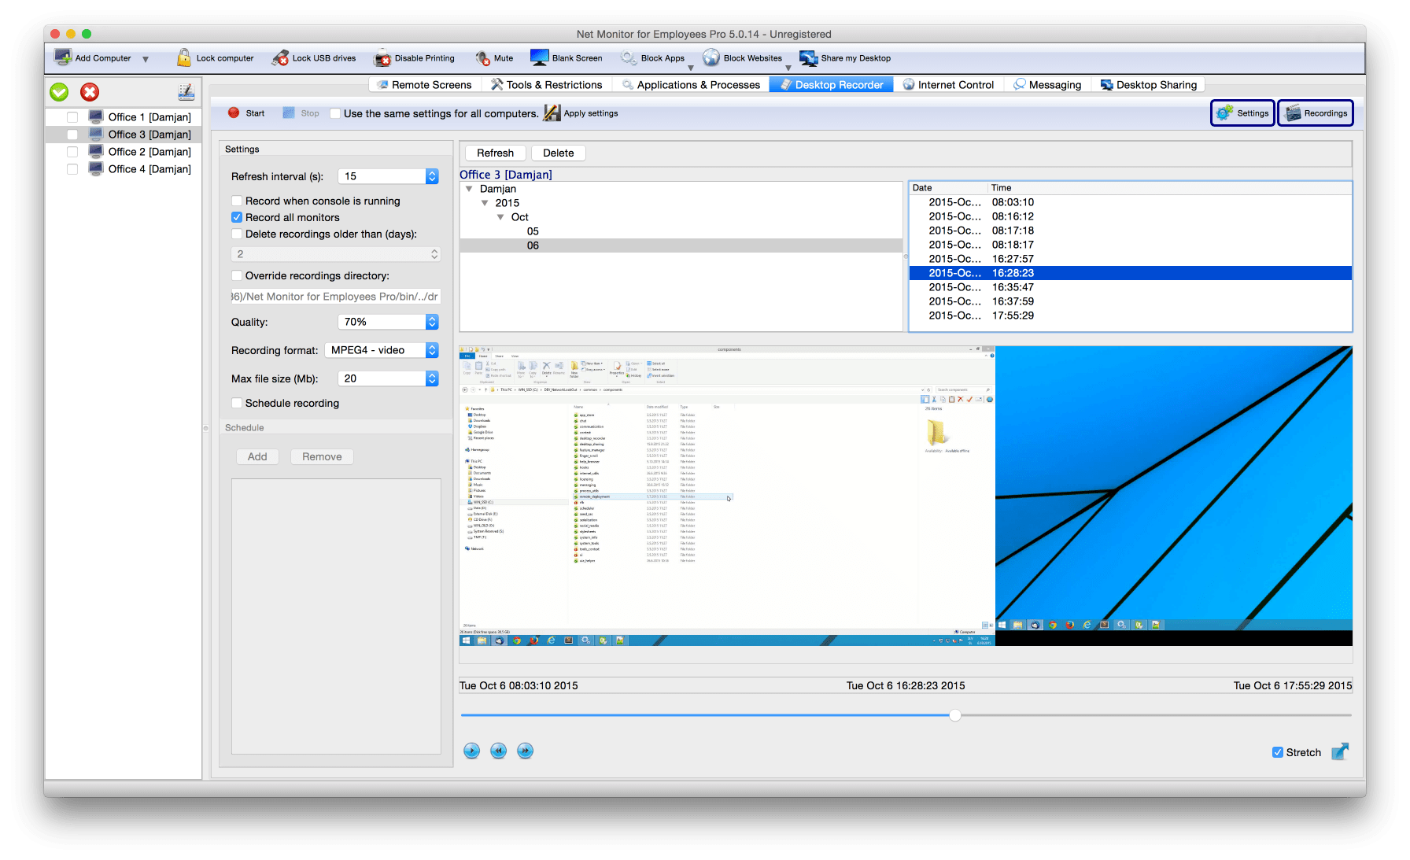Toggle the Stretch checkbox
This screenshot has height=860, width=1410.
(1278, 752)
